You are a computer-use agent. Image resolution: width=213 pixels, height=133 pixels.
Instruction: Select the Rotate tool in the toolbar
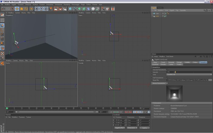pyautogui.click(x=26, y=9)
